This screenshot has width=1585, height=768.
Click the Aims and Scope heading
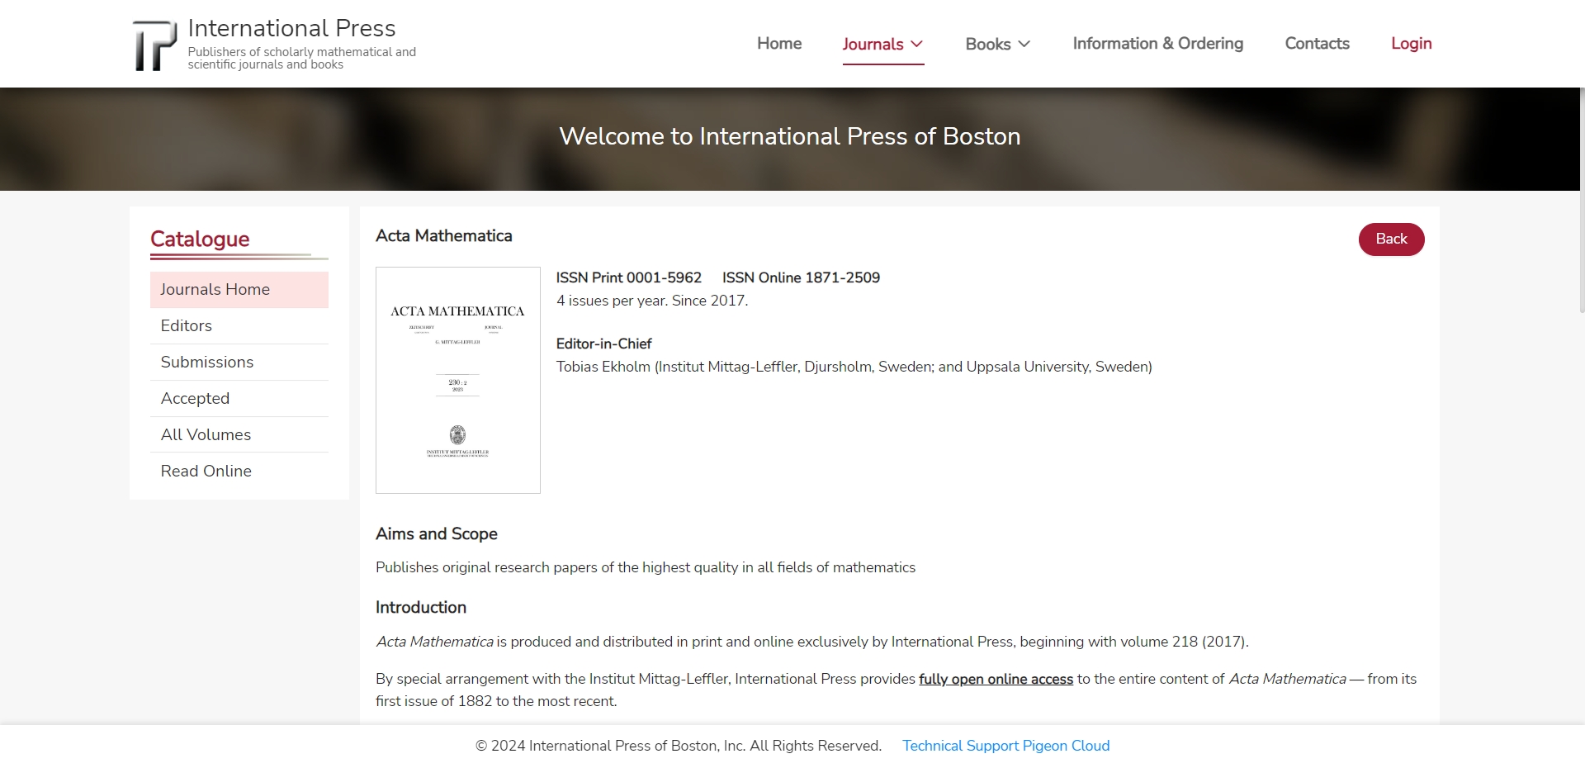(437, 534)
